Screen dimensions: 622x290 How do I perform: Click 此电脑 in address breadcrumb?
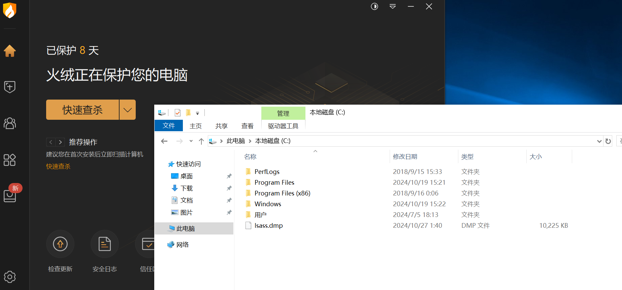click(x=236, y=141)
